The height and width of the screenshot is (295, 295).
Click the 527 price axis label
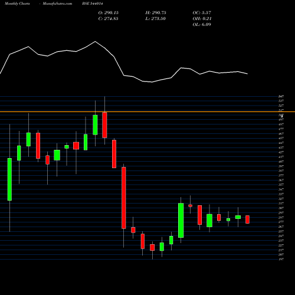(x=281, y=106)
